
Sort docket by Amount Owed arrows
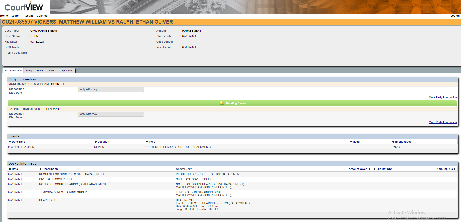coord(369,169)
